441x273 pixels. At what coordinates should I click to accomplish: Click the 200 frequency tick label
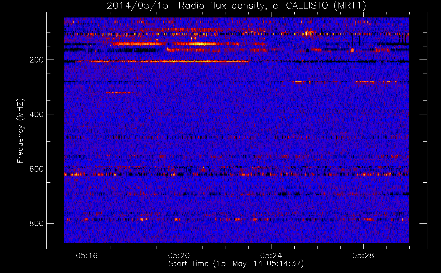(37, 60)
